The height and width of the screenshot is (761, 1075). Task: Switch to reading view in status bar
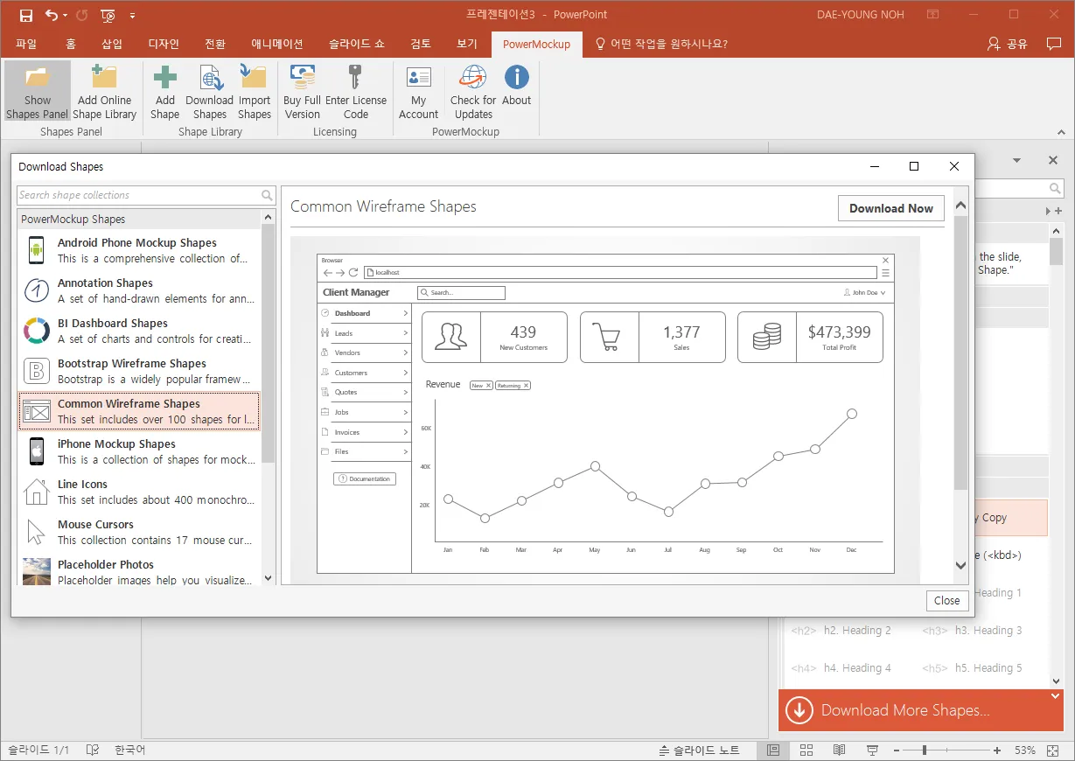click(839, 751)
